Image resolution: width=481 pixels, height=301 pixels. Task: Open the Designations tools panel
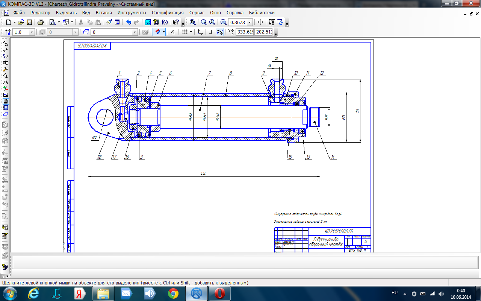tap(5, 56)
